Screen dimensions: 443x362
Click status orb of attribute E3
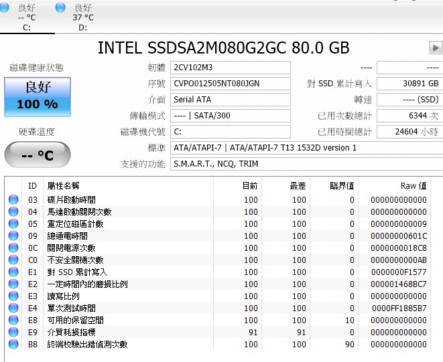[x=13, y=296]
